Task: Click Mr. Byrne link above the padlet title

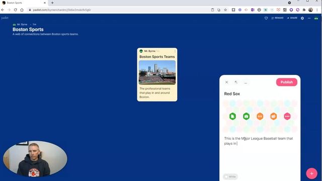Action: click(x=22, y=25)
